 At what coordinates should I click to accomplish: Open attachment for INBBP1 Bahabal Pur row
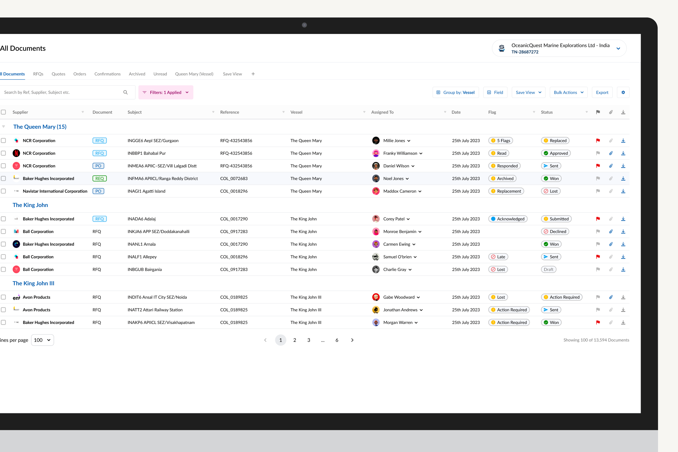[610, 153]
